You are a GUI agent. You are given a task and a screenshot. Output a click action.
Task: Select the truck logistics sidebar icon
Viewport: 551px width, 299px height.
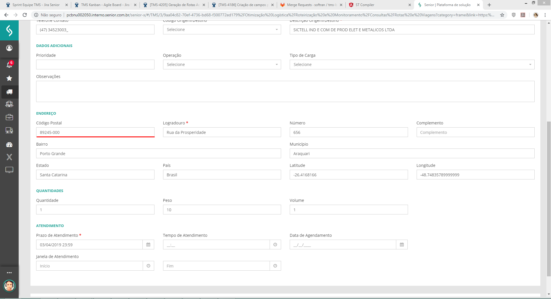pyautogui.click(x=9, y=92)
